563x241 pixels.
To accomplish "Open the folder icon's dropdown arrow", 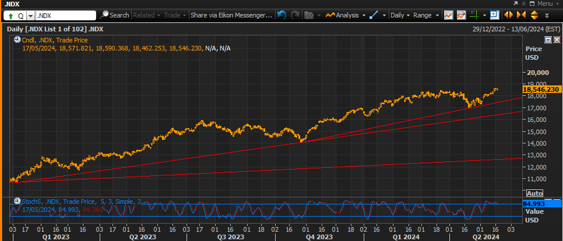I will coord(318,15).
